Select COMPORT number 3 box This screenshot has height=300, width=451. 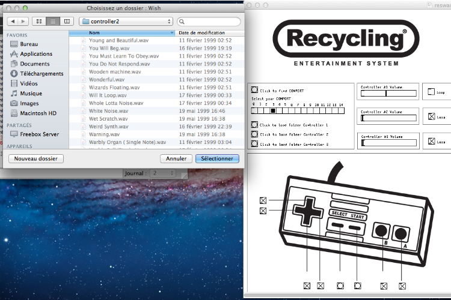273,110
